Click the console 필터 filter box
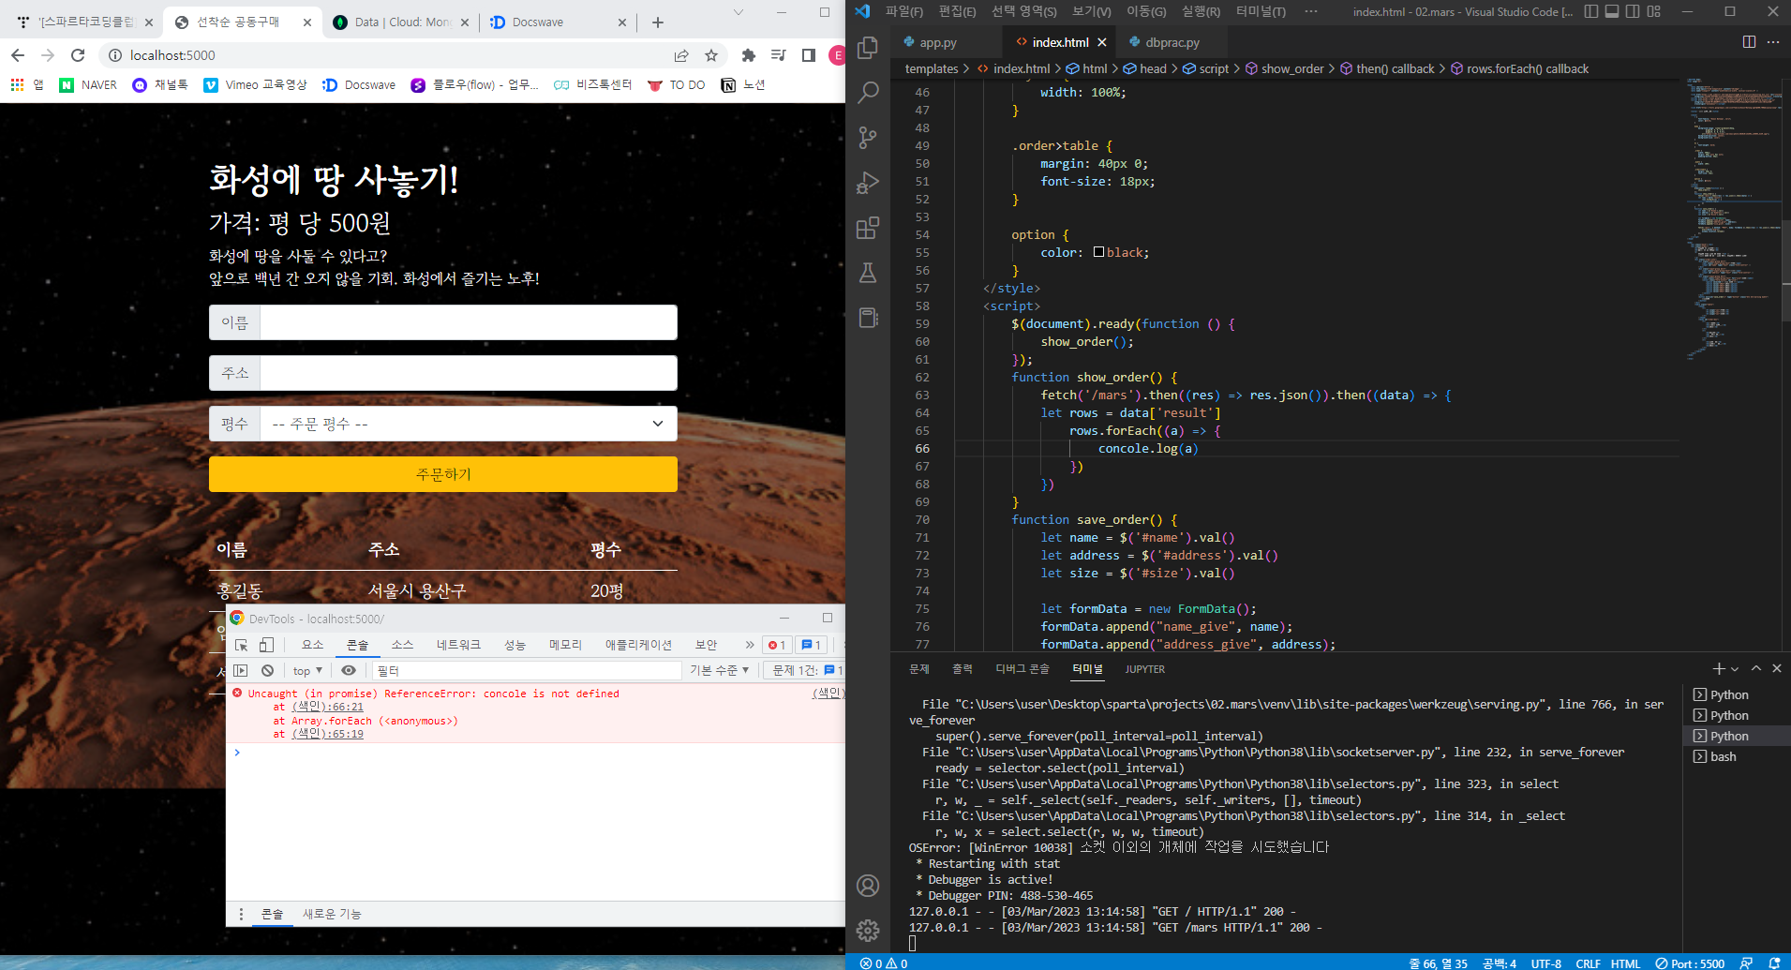Image resolution: width=1791 pixels, height=970 pixels. [527, 670]
